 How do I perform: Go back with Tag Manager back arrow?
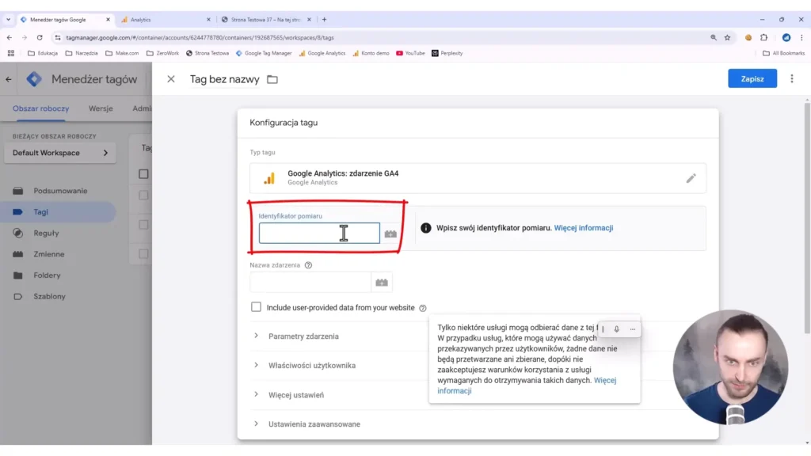click(x=9, y=79)
